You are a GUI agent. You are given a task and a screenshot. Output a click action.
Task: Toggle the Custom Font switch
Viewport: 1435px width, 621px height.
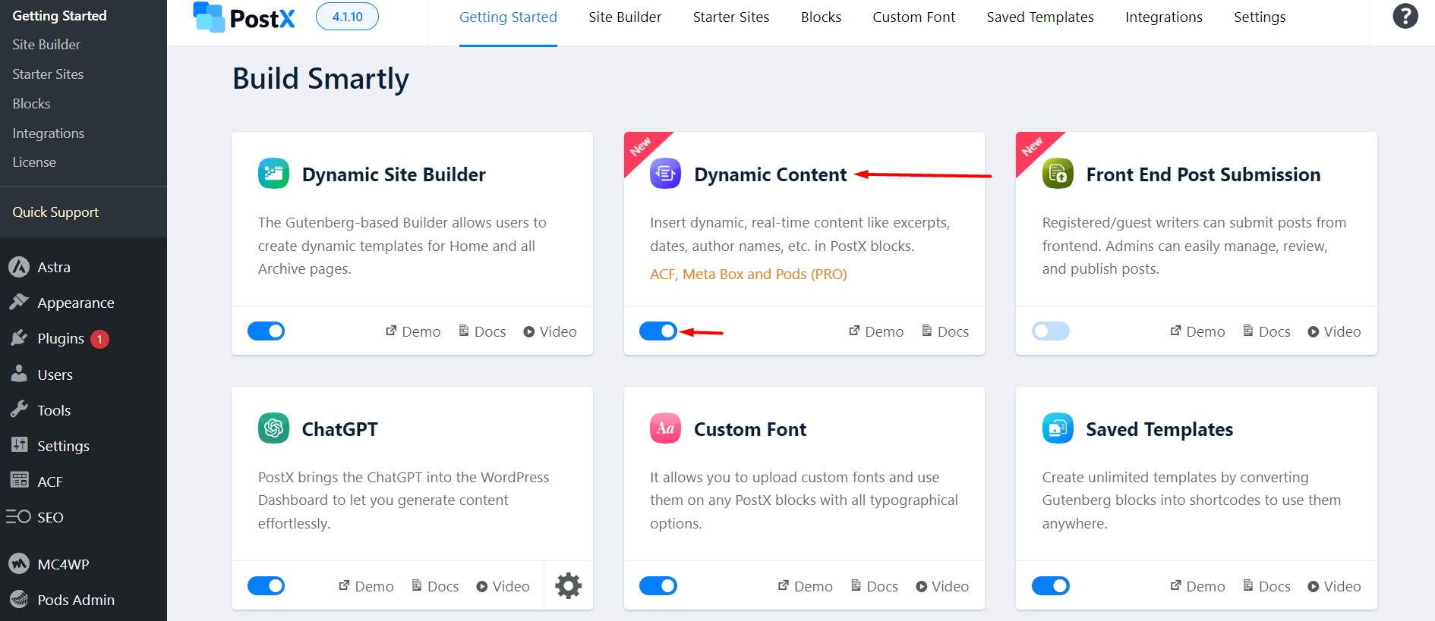(x=658, y=585)
